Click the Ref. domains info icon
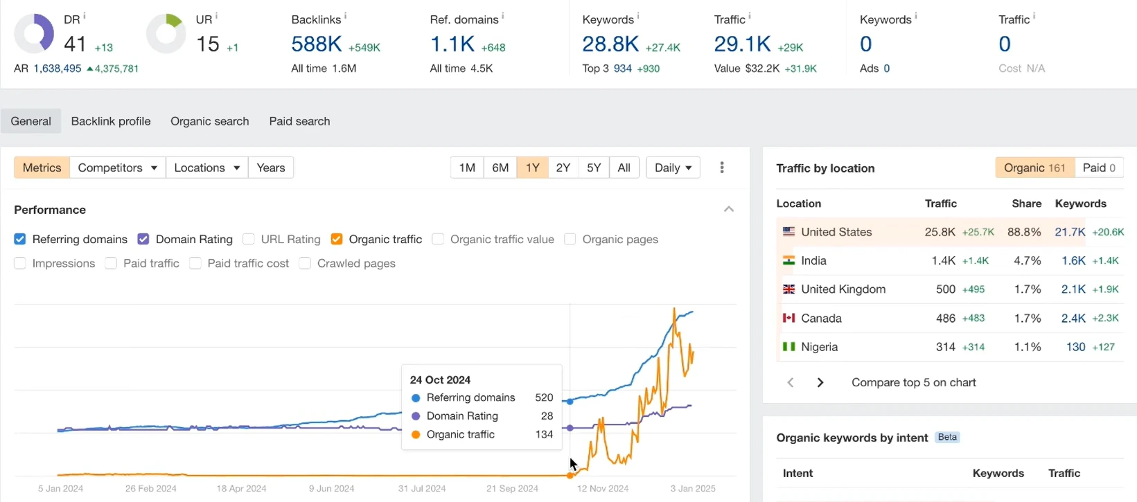 coord(503,16)
